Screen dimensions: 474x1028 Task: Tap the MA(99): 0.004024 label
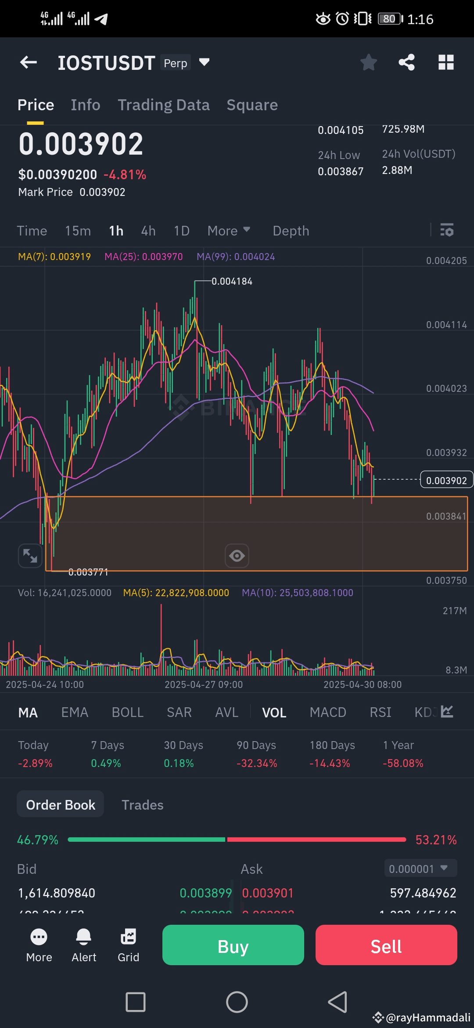pos(236,257)
